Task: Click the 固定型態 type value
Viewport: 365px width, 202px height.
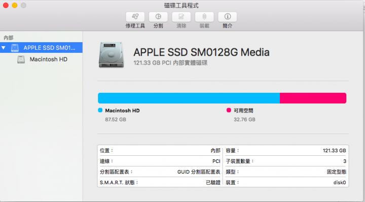Action: 337,172
